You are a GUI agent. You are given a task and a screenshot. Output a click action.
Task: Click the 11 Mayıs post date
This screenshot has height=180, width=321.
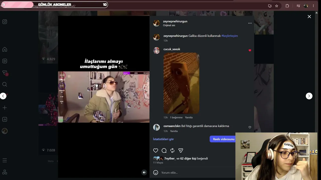tap(158, 163)
